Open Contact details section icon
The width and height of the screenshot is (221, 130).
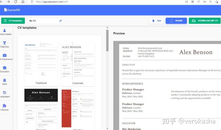point(4,30)
